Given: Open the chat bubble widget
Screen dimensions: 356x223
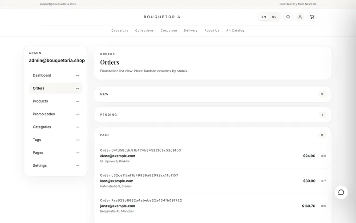Looking at the screenshot, I should [x=341, y=192].
